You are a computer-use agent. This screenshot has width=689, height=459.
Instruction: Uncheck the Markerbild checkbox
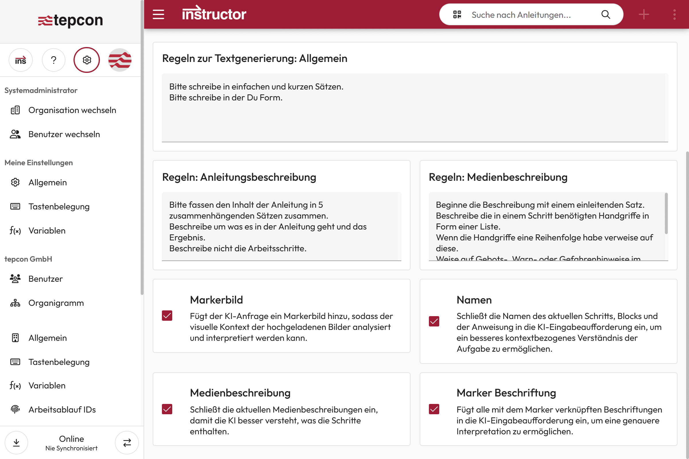click(167, 316)
